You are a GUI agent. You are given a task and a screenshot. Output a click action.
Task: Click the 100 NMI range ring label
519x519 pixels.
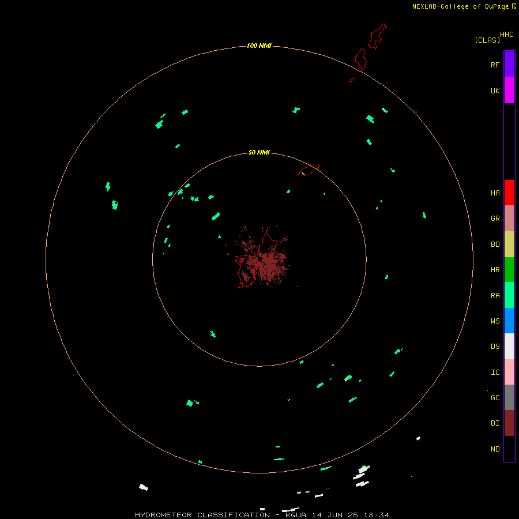coord(259,46)
